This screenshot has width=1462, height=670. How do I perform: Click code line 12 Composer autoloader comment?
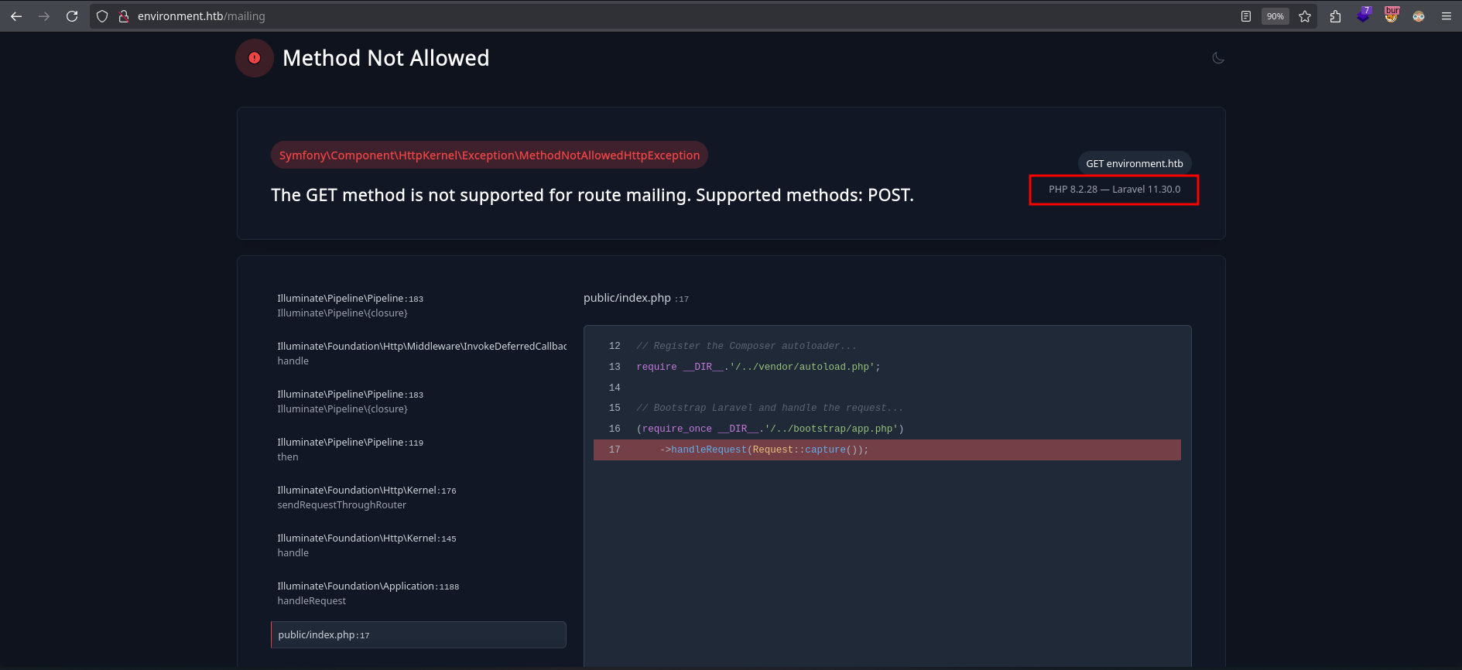point(887,346)
